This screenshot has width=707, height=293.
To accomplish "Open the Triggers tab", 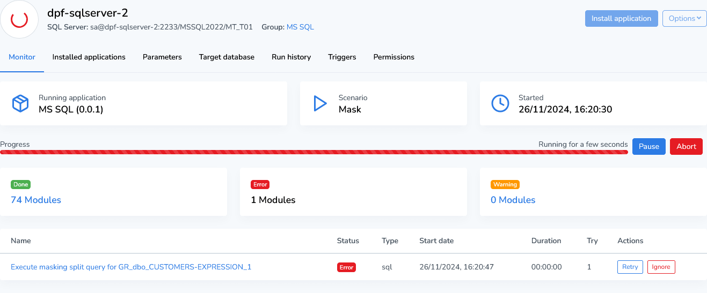I will click(x=342, y=57).
